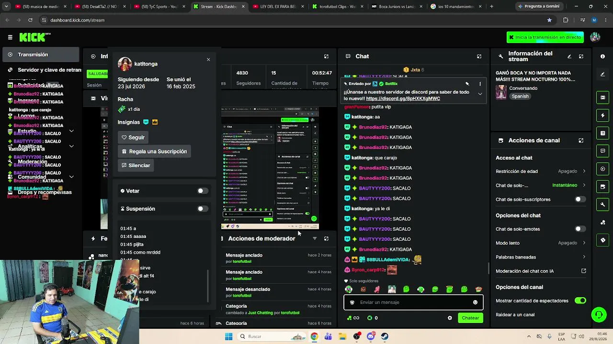613x344 pixels.
Task: Toggle the chat widget in the right rail
Action: tap(602, 151)
